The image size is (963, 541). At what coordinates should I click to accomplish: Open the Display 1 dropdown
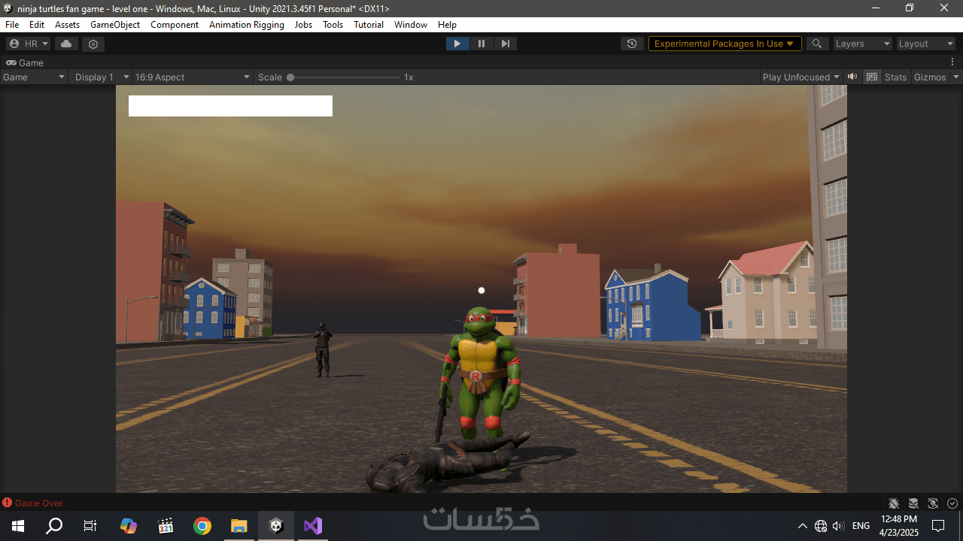(x=101, y=77)
